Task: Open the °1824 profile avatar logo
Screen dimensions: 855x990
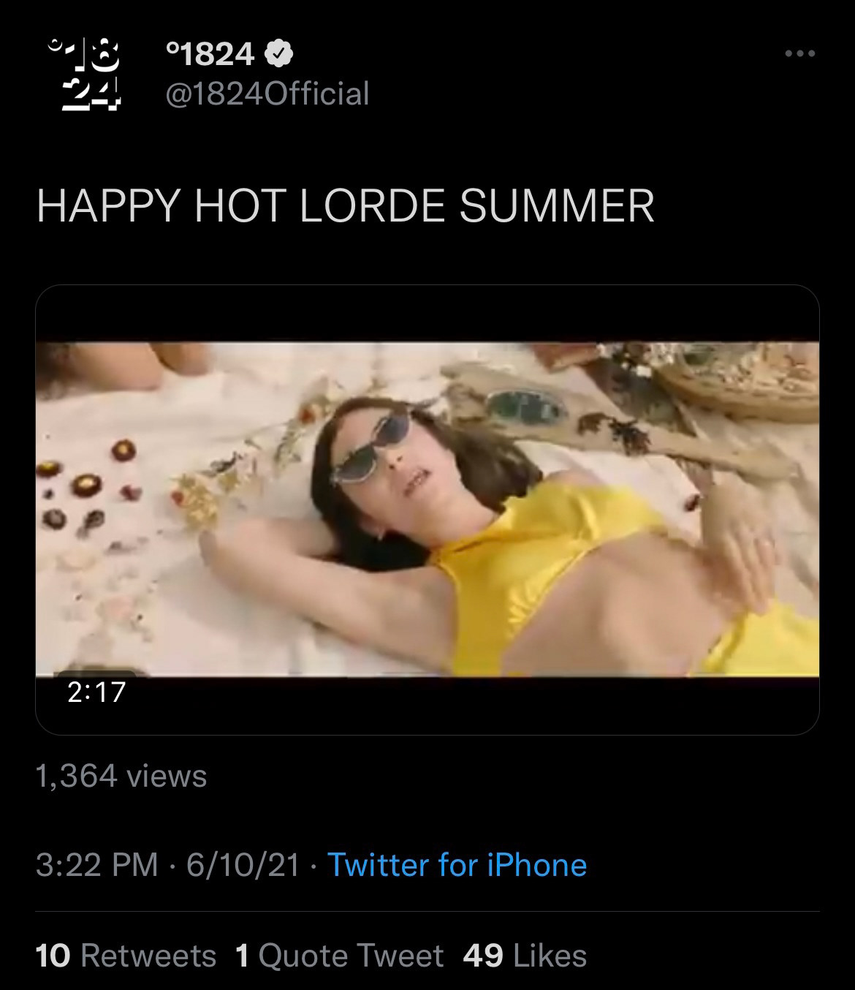Action: 84,75
